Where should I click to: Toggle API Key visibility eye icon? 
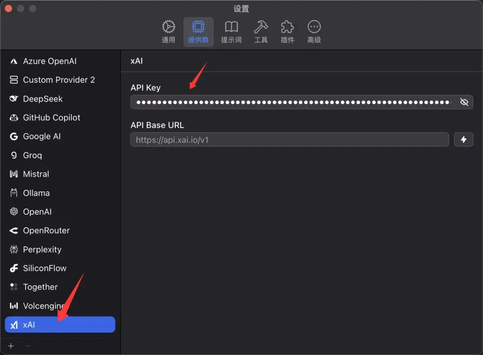coord(464,102)
